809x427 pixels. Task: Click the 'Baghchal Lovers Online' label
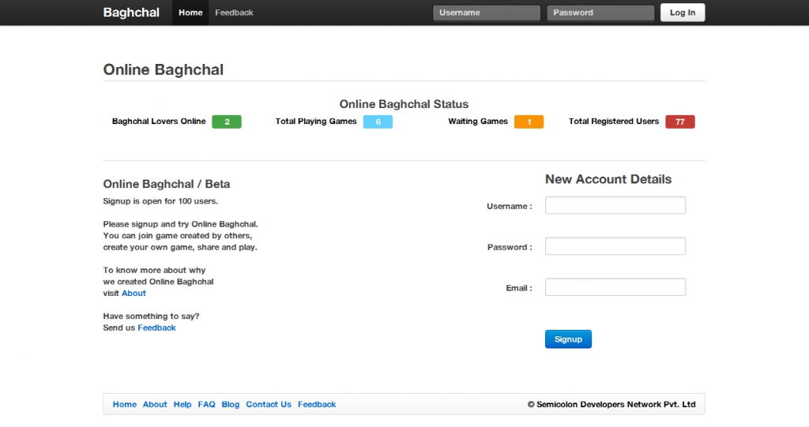(x=159, y=122)
